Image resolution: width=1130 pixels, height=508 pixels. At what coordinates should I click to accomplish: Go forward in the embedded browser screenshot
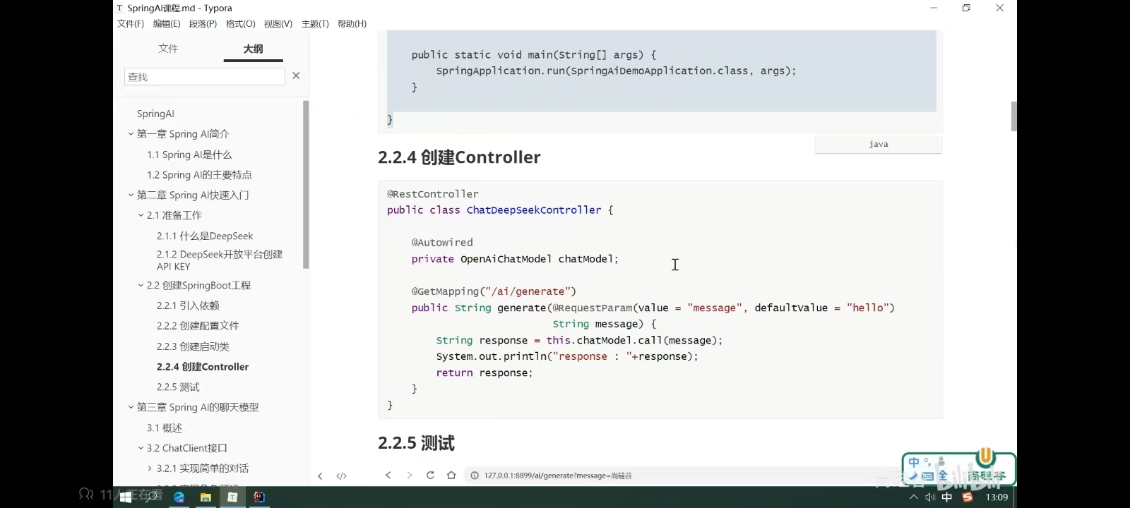click(x=409, y=475)
